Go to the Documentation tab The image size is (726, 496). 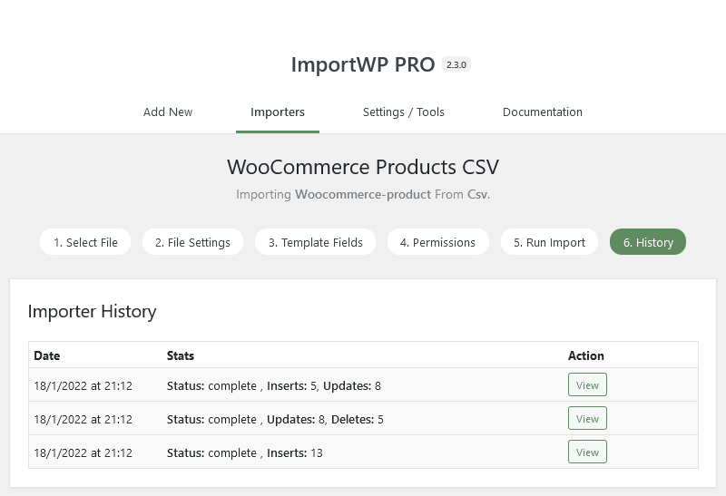click(542, 112)
